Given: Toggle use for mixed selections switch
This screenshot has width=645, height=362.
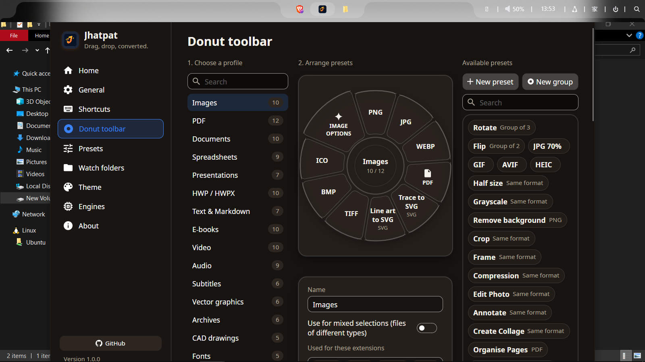Looking at the screenshot, I should pos(427,328).
